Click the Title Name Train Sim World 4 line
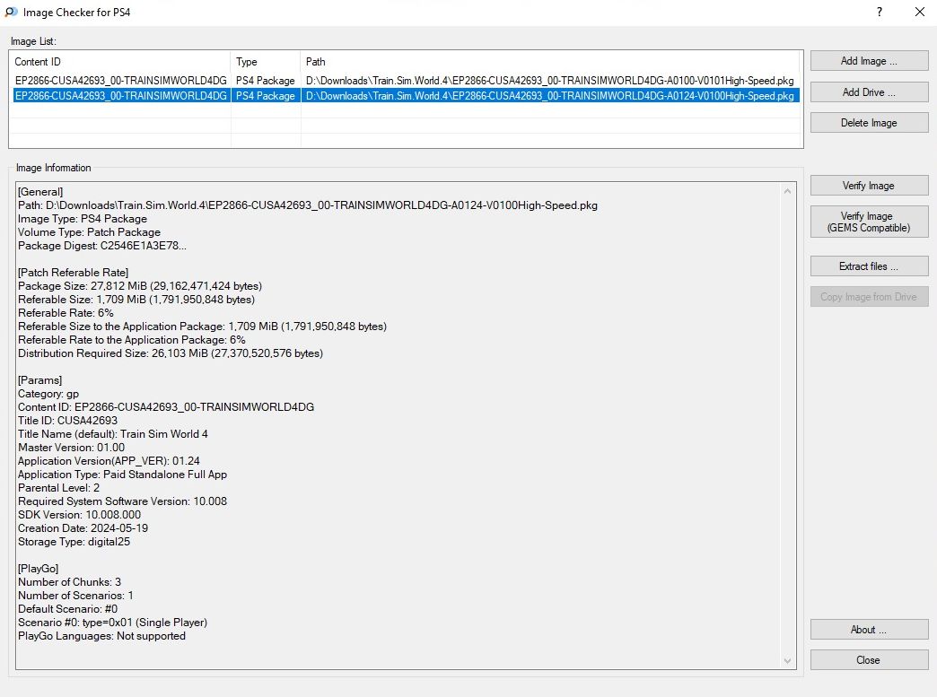The image size is (937, 697). coord(113,433)
